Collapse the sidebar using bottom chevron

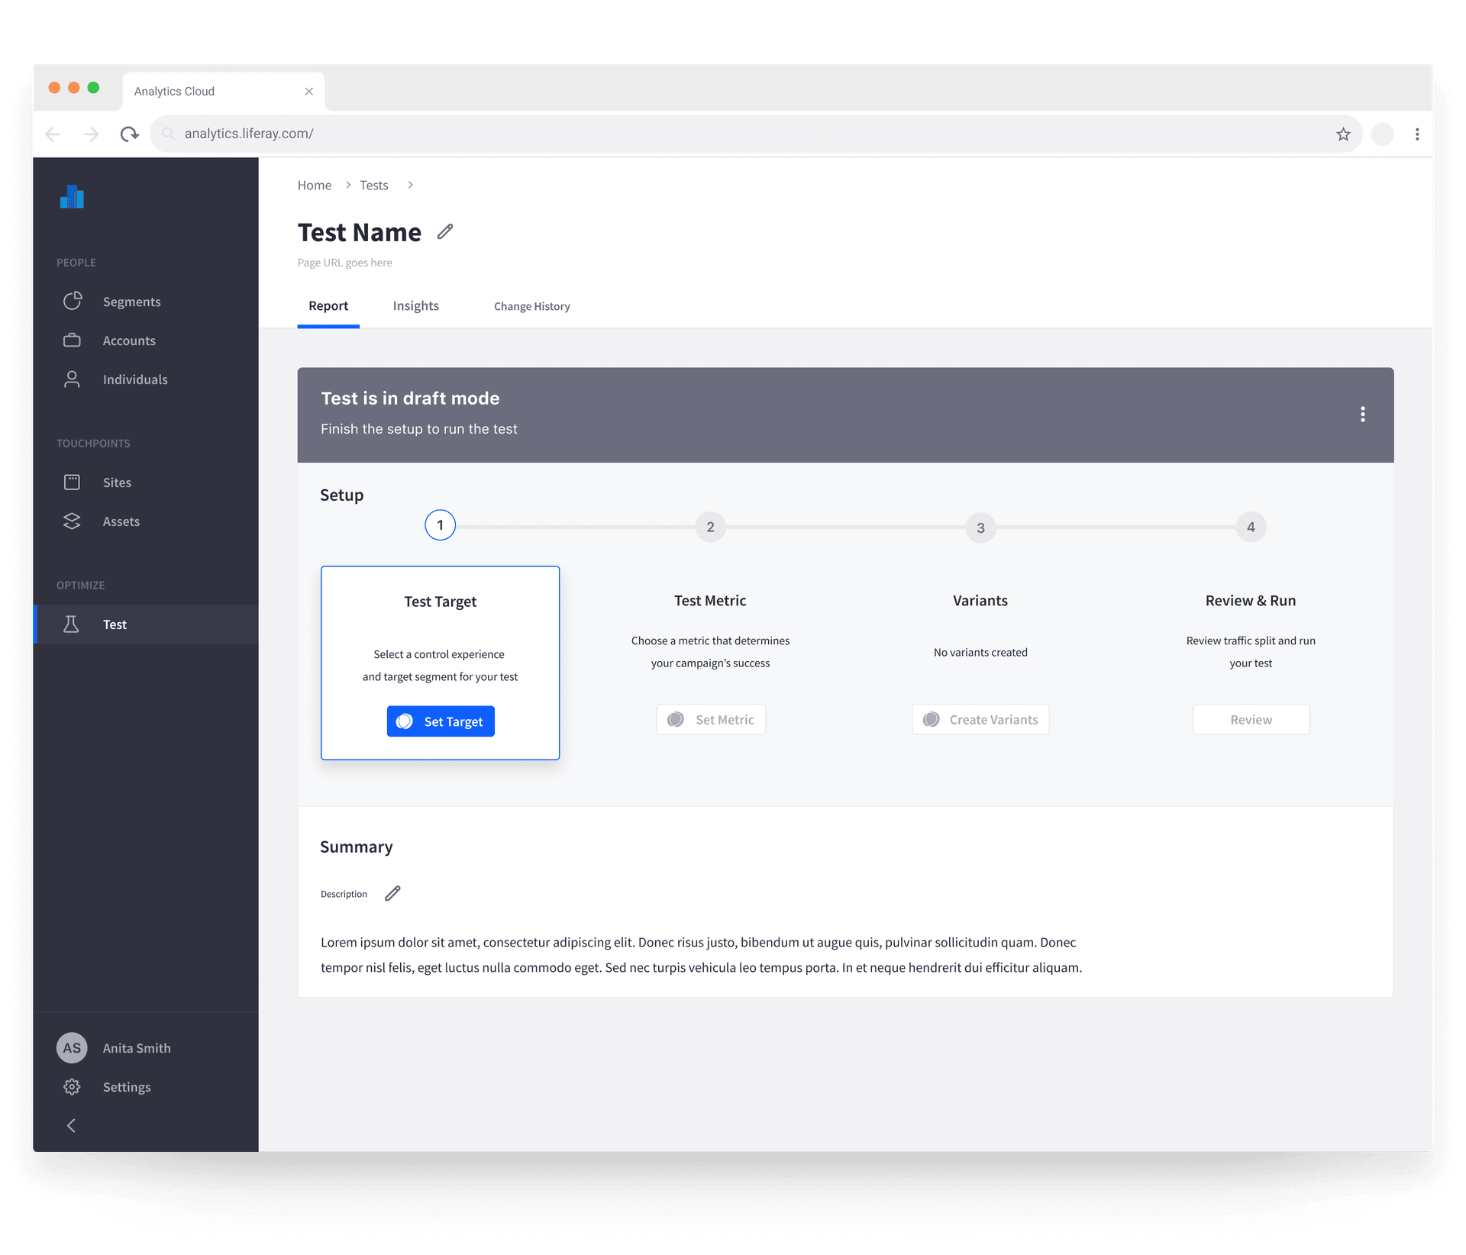click(x=72, y=1125)
